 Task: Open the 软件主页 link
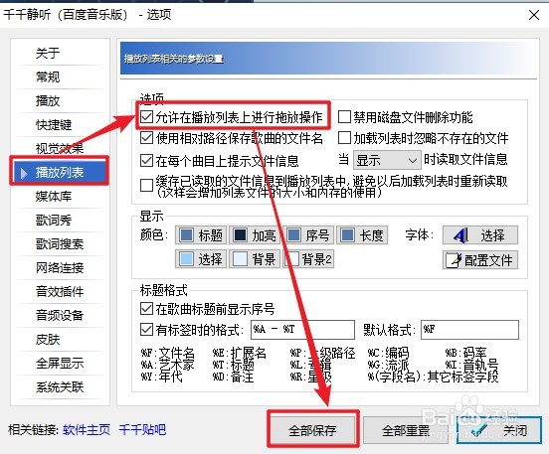tap(87, 429)
